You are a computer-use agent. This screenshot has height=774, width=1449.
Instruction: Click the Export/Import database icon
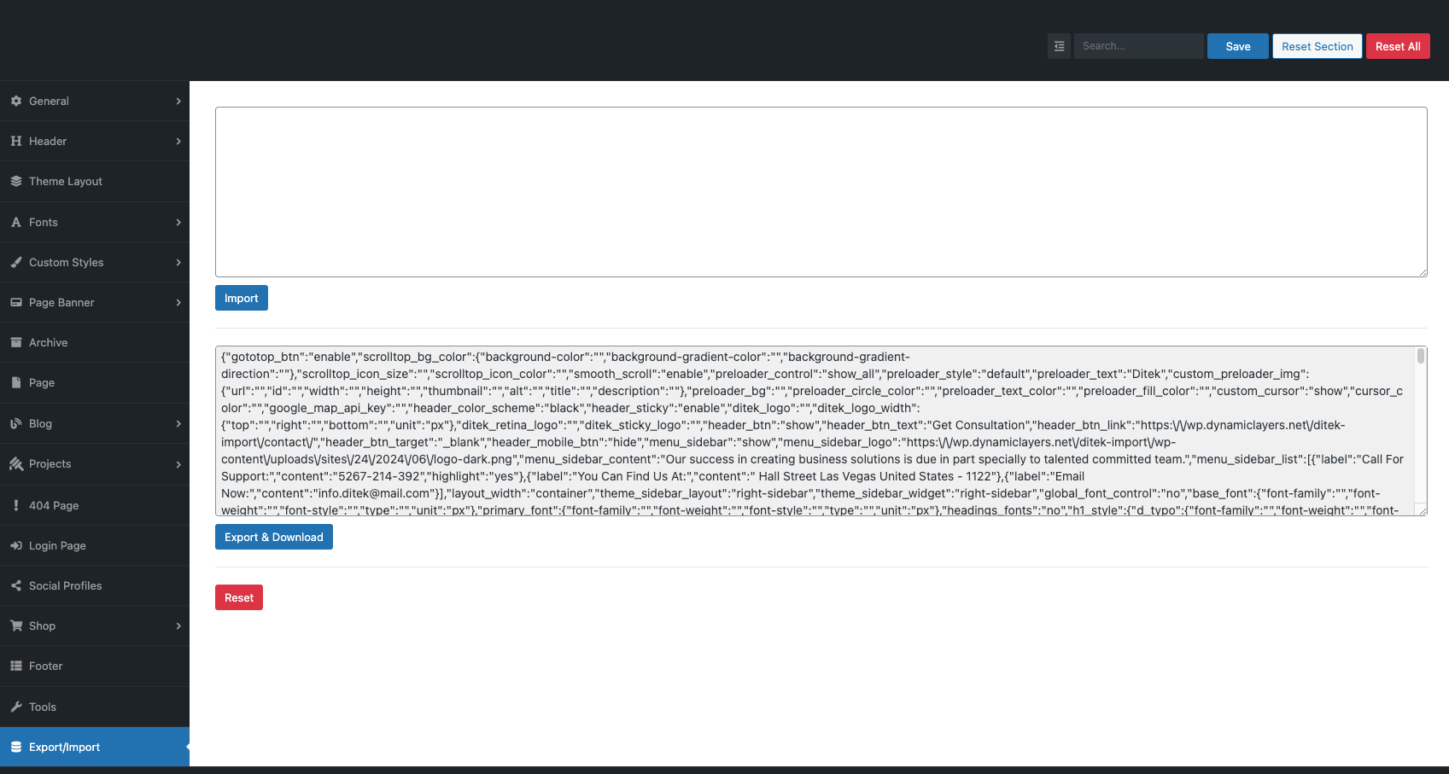(16, 747)
